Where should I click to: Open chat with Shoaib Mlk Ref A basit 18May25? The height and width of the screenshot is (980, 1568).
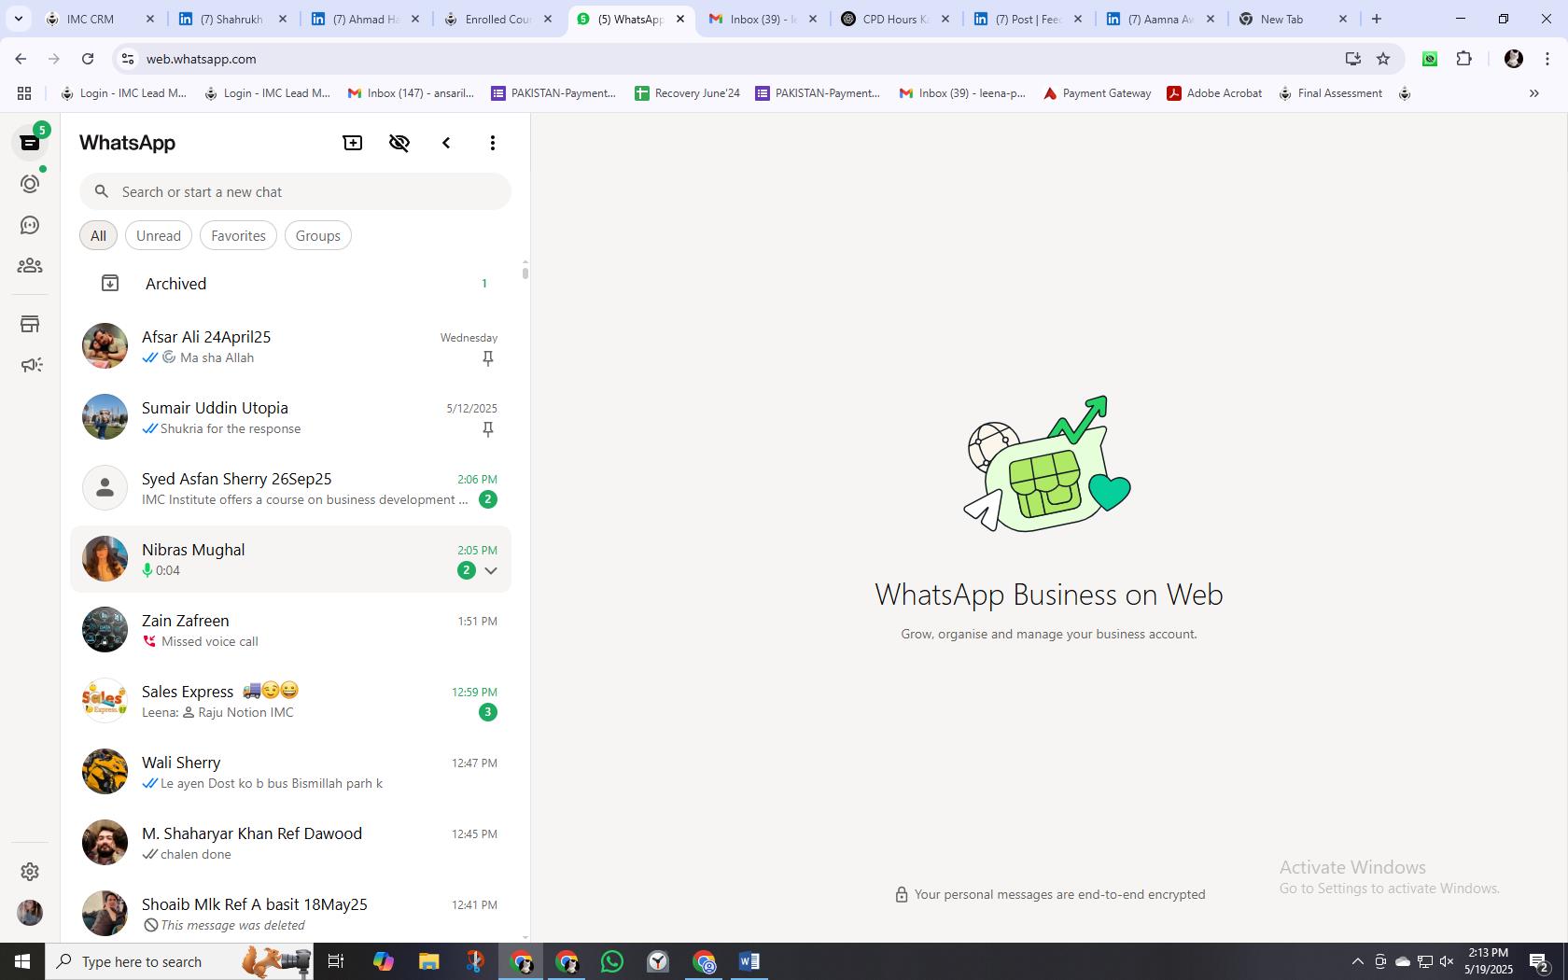pyautogui.click(x=291, y=914)
